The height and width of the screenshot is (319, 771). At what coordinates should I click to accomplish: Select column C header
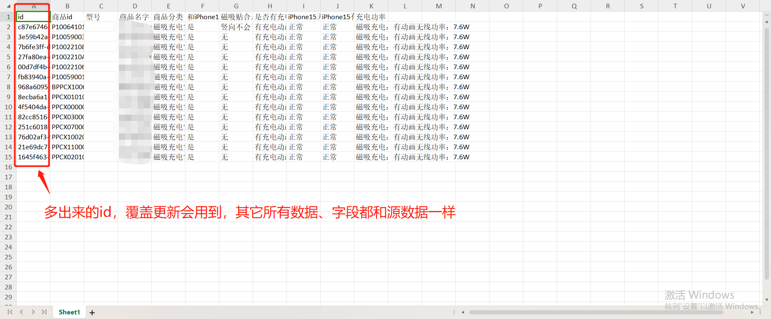click(101, 6)
